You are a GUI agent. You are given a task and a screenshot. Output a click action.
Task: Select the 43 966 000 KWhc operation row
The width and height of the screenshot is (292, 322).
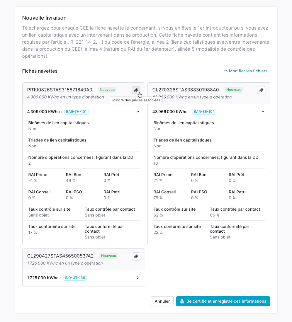208,112
